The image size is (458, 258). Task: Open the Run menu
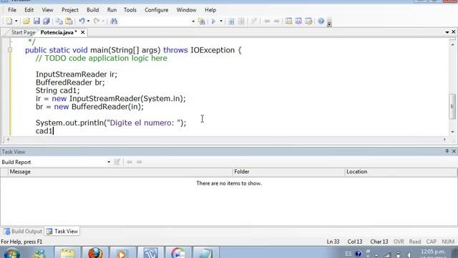tap(112, 10)
